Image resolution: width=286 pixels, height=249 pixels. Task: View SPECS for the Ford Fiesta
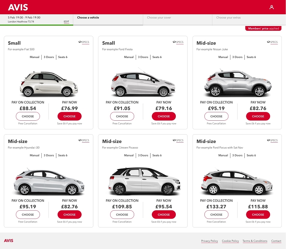[178, 42]
